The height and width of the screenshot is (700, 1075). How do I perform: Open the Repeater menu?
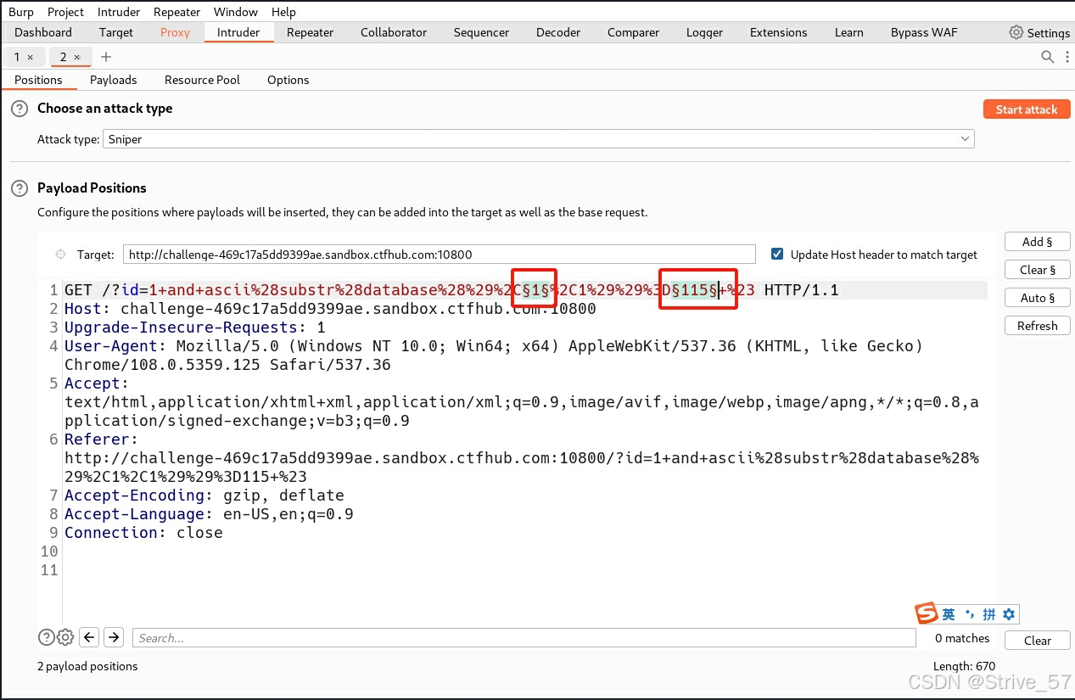[177, 12]
